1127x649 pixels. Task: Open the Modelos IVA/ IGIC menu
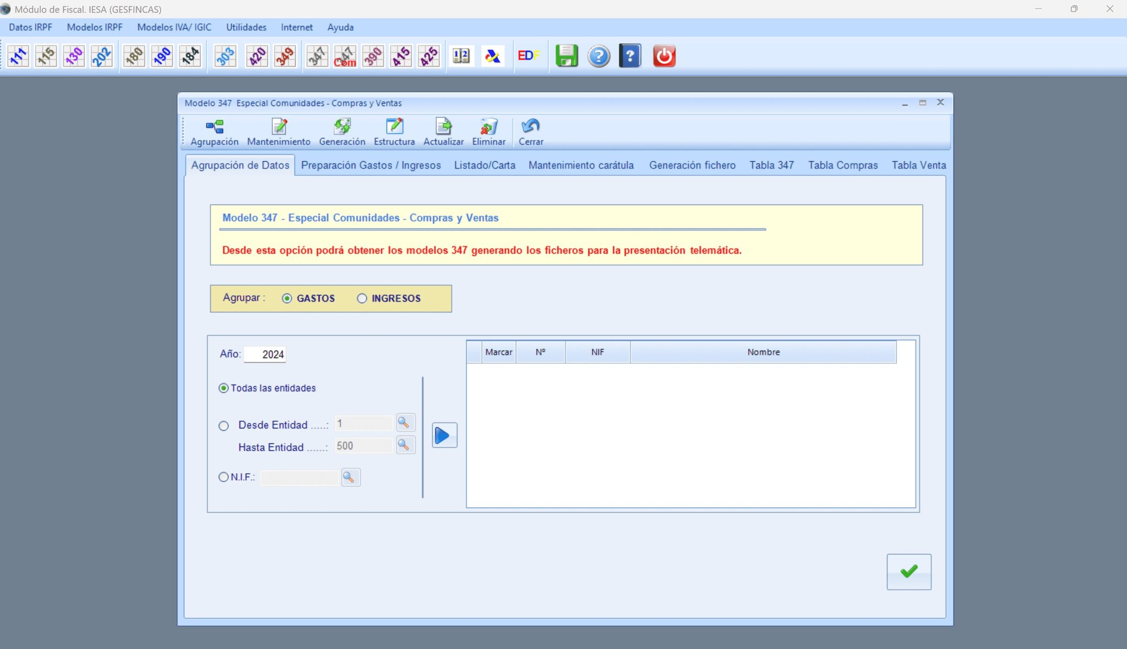[x=174, y=27]
